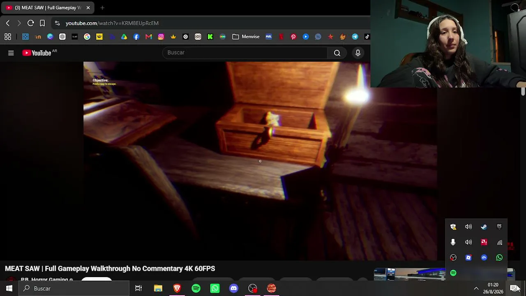Image resolution: width=526 pixels, height=296 pixels.
Task: Click the Windows taskbar Buscar search box
Action: coord(74,288)
